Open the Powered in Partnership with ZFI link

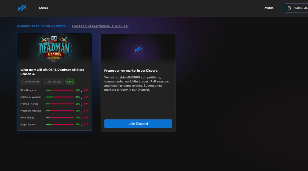(x=100, y=26)
